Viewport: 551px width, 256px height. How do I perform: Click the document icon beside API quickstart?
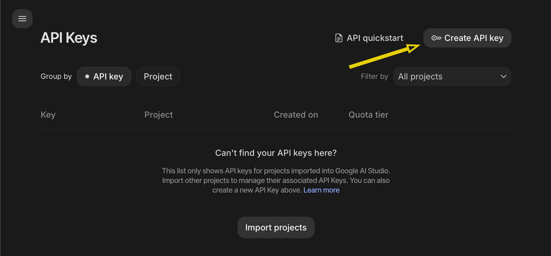(339, 38)
